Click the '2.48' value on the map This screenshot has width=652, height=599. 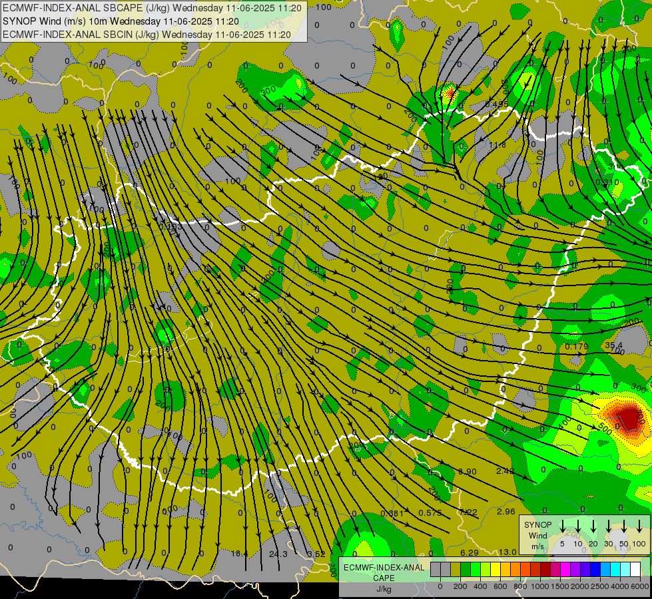pyautogui.click(x=505, y=471)
